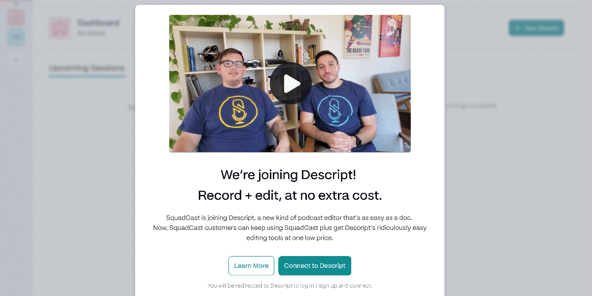Click the pink Dashboard logo icon

60,28
